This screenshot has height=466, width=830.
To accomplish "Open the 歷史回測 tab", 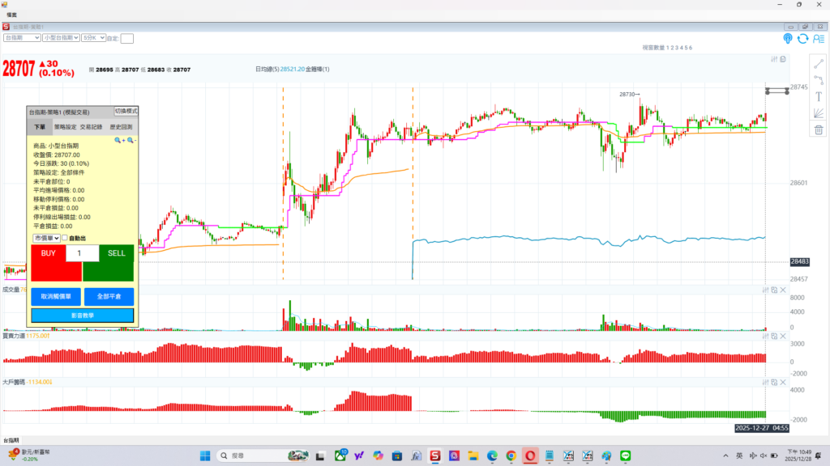I will click(121, 127).
